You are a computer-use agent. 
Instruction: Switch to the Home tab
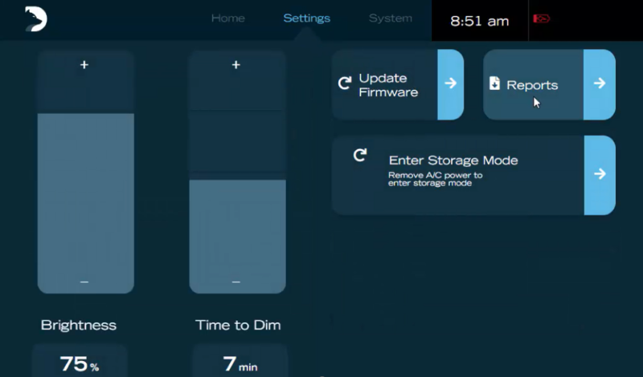click(227, 18)
